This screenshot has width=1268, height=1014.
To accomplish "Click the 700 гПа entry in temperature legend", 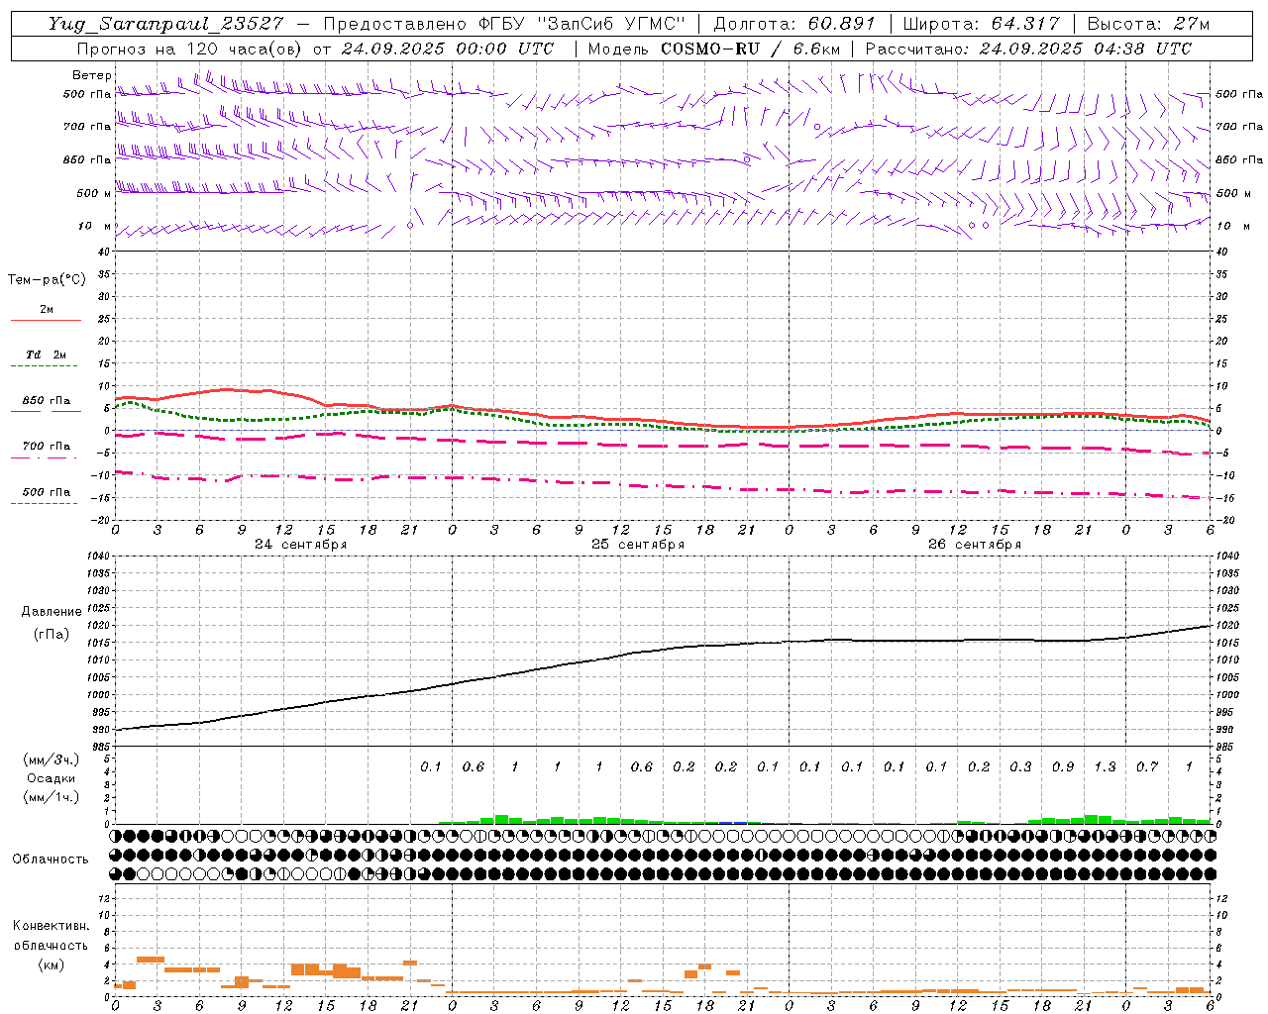I will click(47, 447).
